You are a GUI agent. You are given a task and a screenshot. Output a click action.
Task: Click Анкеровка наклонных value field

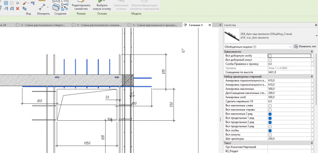289,89
